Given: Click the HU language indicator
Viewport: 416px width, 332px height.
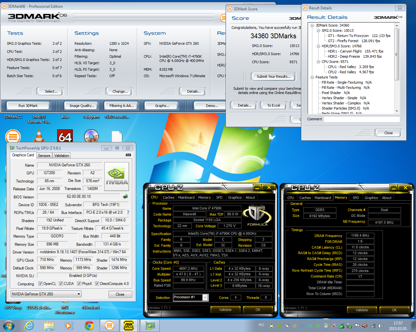Looking at the screenshot, I should (x=261, y=325).
